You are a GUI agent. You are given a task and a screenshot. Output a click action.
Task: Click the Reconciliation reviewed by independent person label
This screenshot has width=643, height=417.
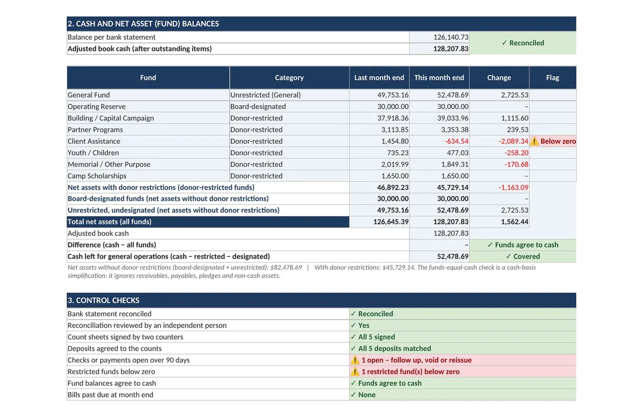tap(147, 326)
